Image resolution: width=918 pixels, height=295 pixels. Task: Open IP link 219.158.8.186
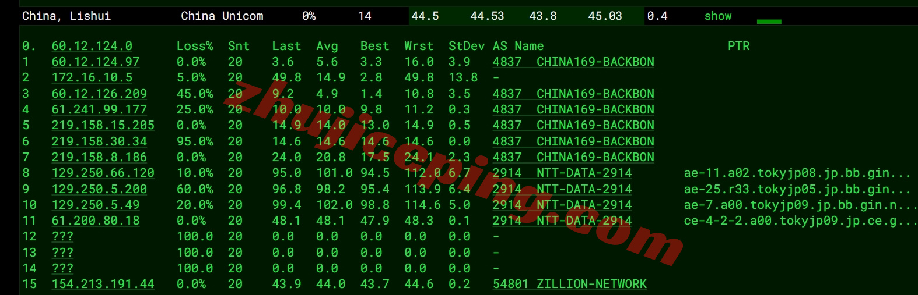(x=99, y=157)
